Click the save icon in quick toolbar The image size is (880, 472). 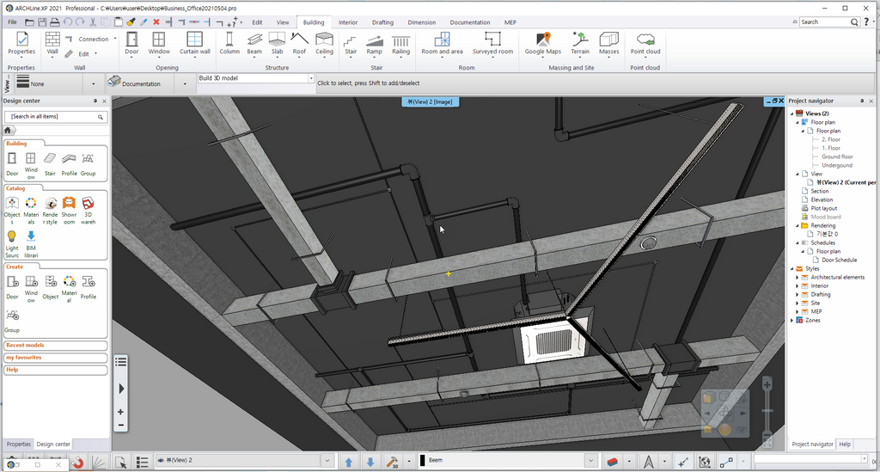pyautogui.click(x=42, y=21)
